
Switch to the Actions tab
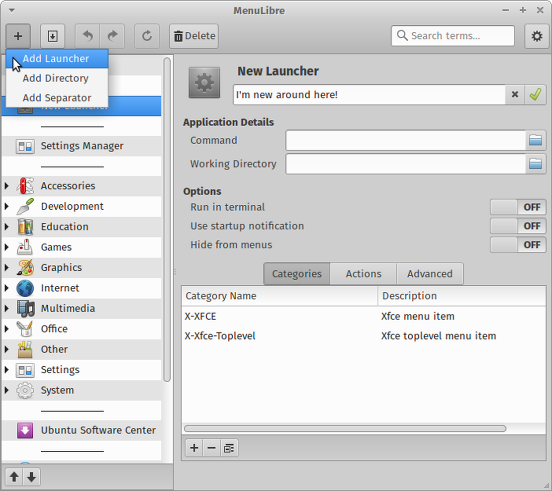coord(363,273)
